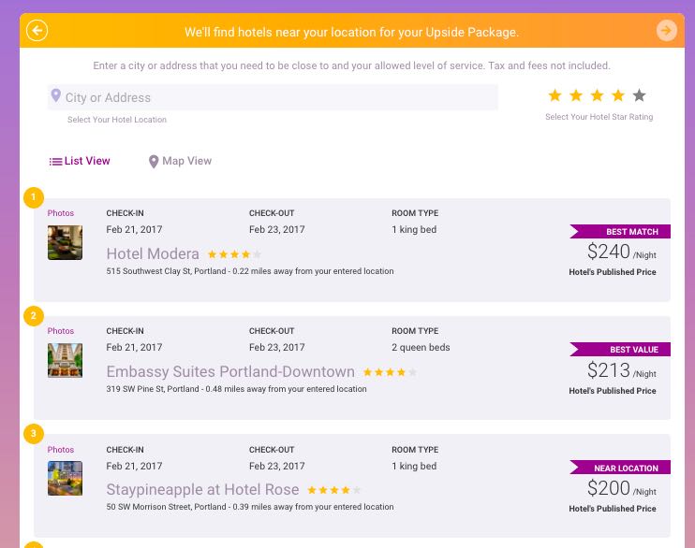Set hotel star rating to two stars

pyautogui.click(x=576, y=95)
